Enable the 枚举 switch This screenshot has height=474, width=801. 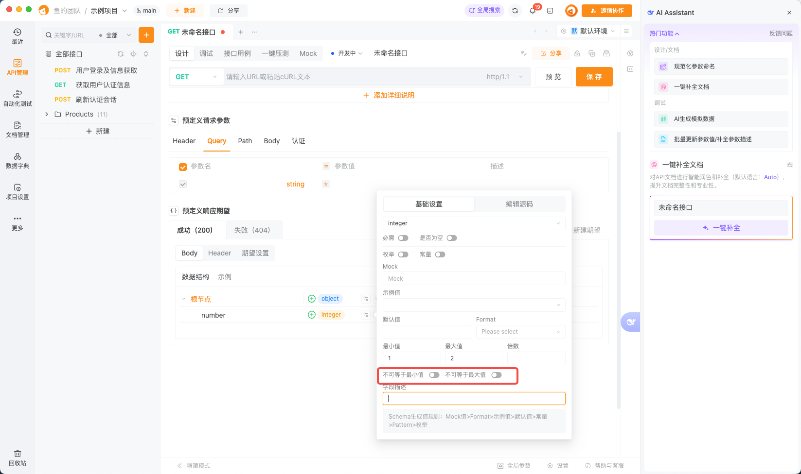pyautogui.click(x=403, y=254)
